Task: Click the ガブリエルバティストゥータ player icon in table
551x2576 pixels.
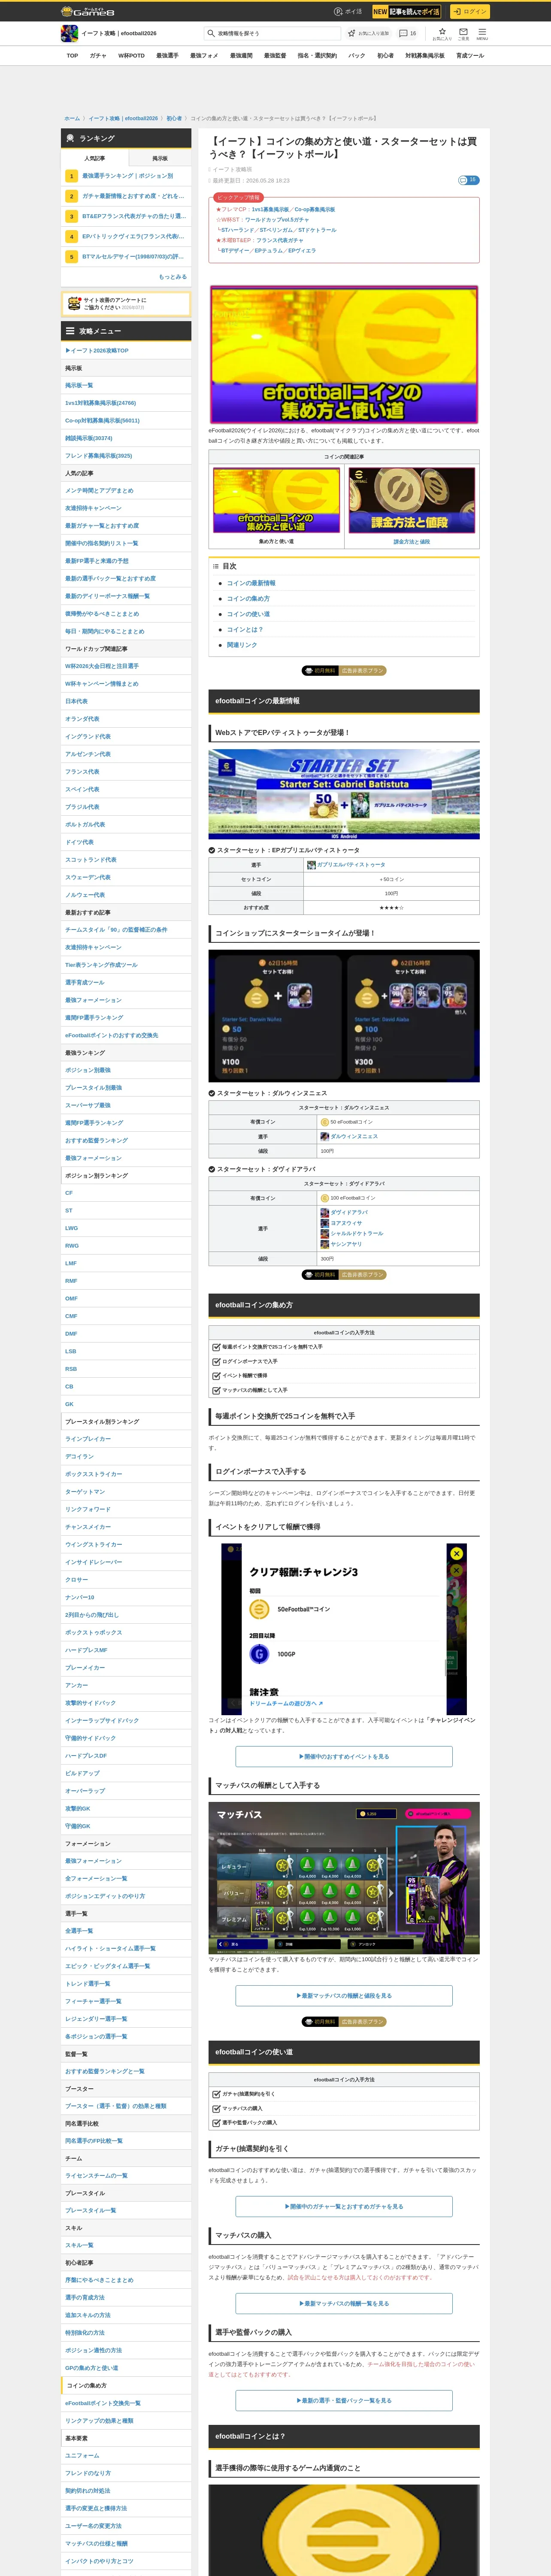Action: pyautogui.click(x=311, y=865)
